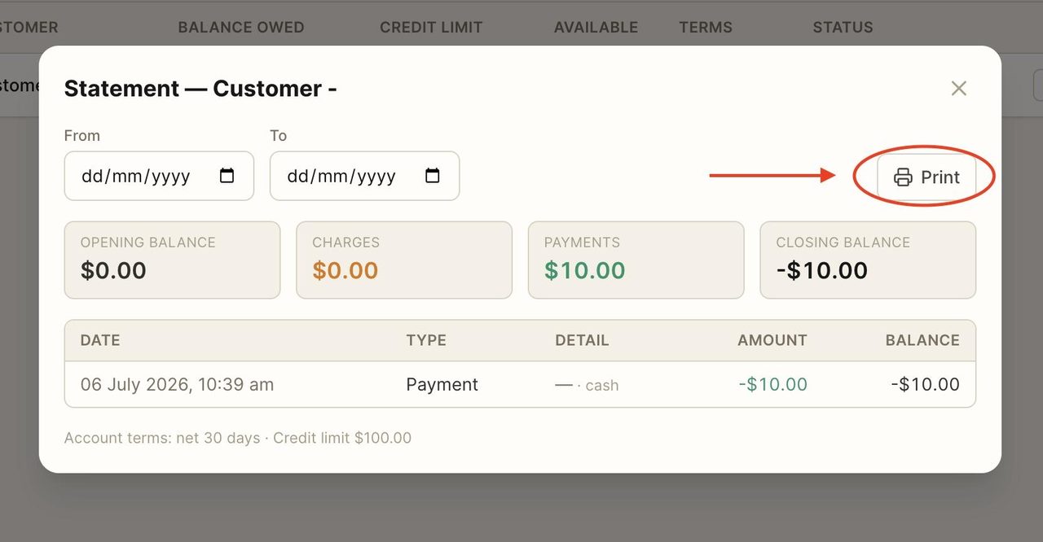Select the 06 July 2026 payment row

[x=520, y=384]
